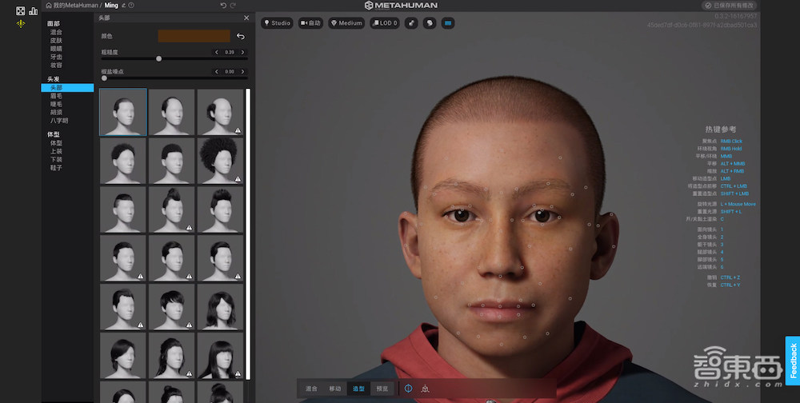This screenshot has width=800, height=403.
Task: Open the bar chart icon at top left
Action: [33, 11]
